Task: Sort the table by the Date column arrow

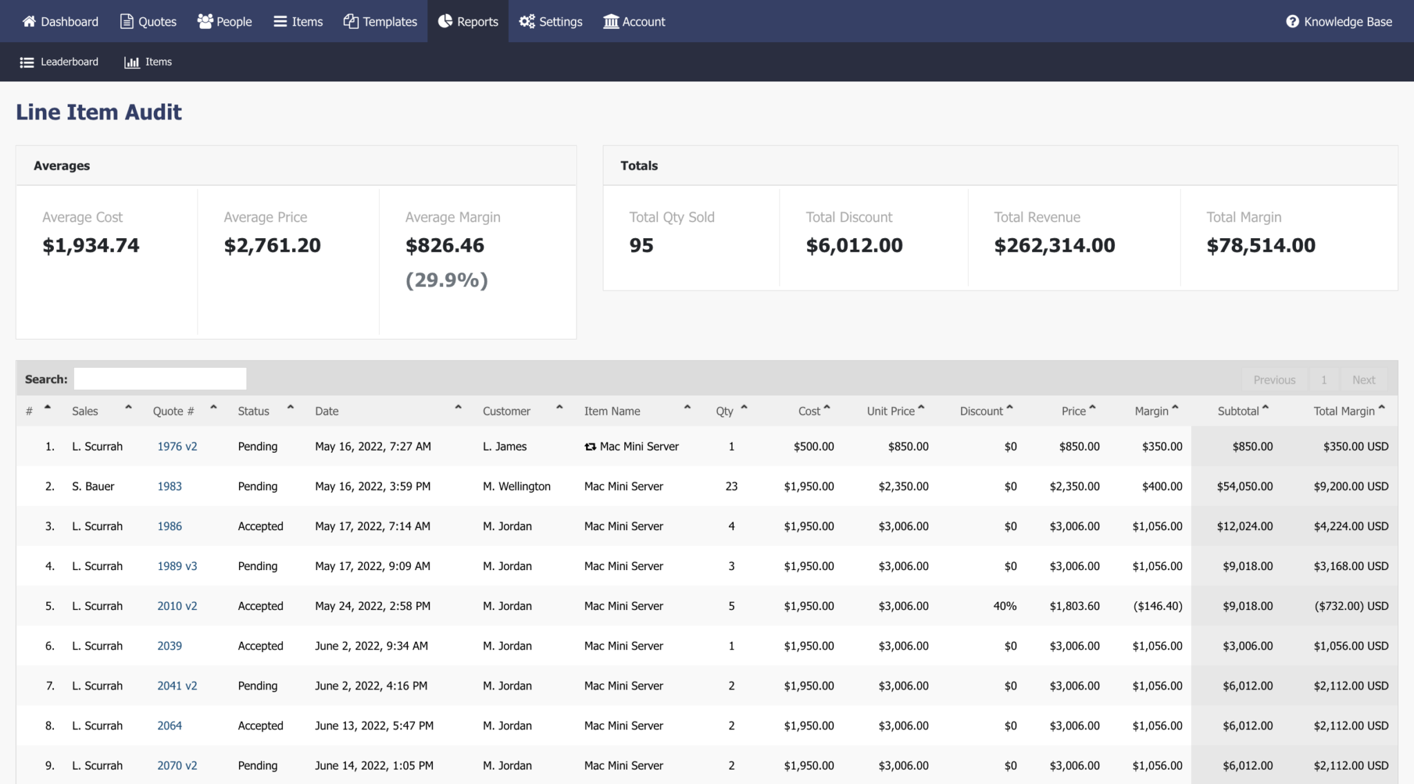Action: coord(458,407)
